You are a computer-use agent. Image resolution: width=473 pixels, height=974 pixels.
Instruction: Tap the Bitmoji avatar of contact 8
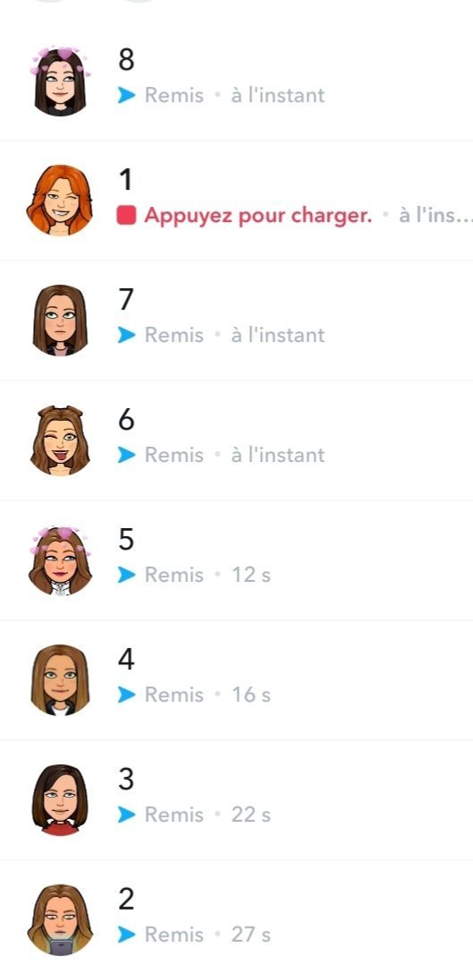[60, 81]
